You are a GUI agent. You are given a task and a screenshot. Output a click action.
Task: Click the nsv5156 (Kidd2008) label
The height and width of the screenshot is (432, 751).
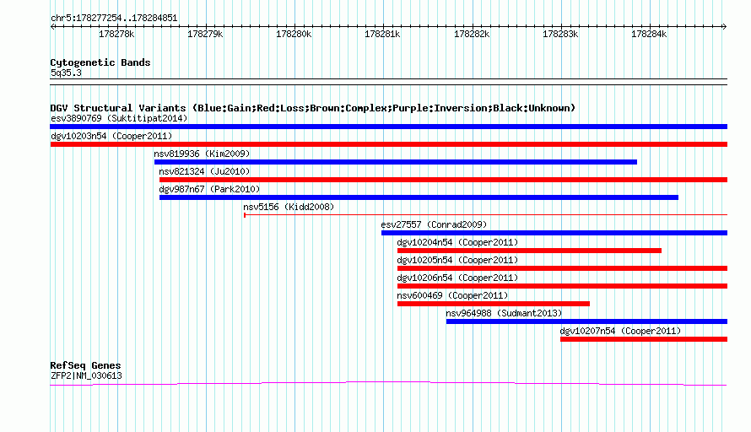[x=289, y=207]
